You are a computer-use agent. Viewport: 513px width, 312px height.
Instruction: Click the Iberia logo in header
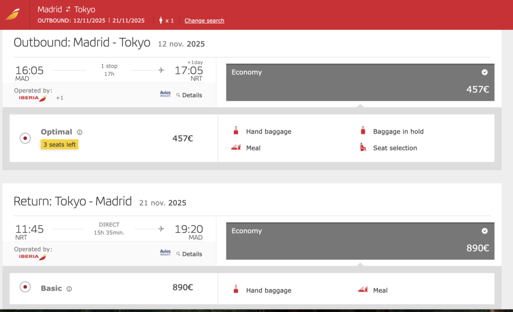pyautogui.click(x=13, y=13)
